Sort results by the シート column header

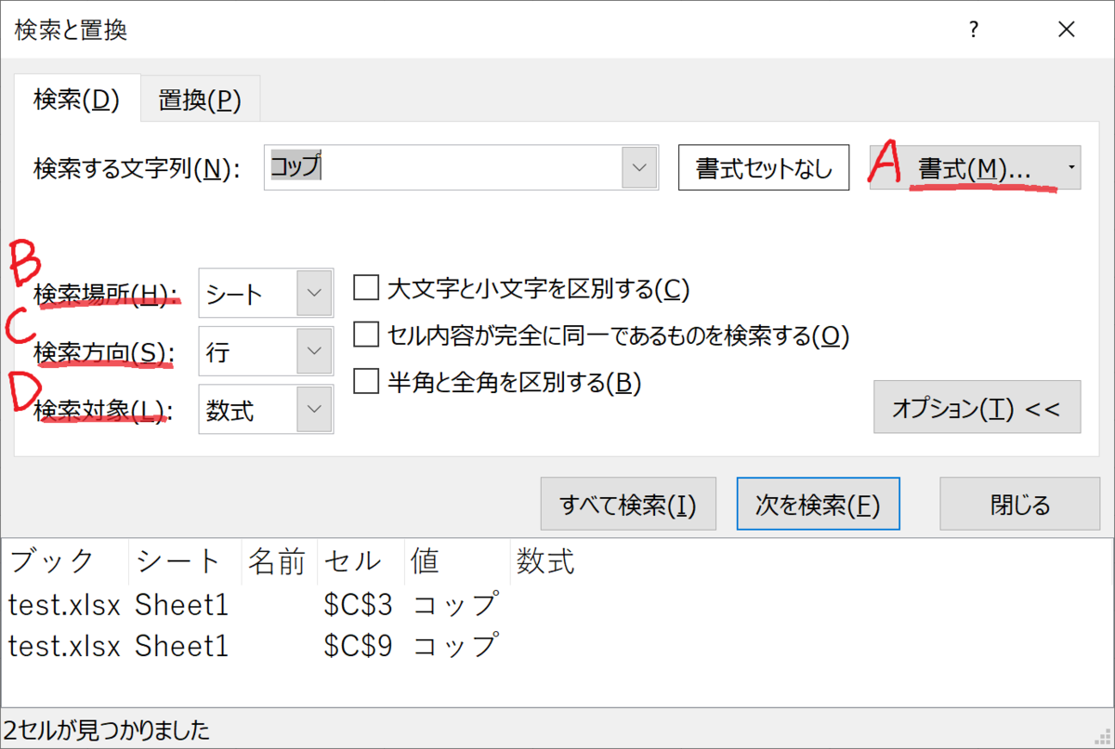(185, 561)
